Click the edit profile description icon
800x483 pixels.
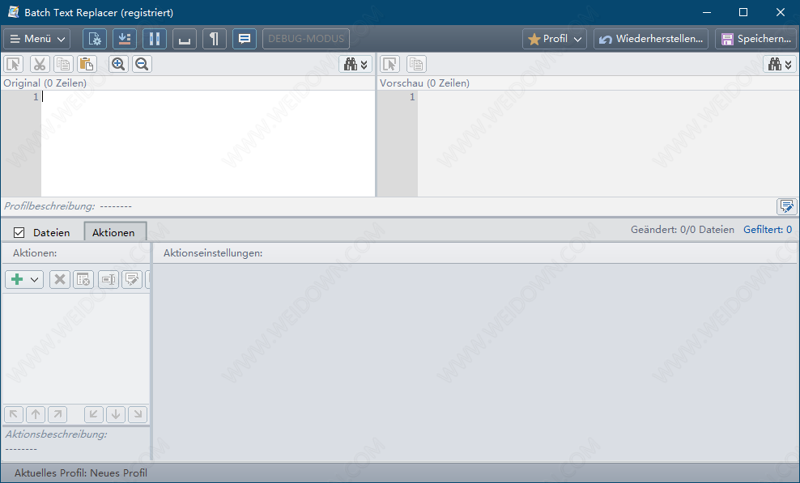click(x=786, y=206)
